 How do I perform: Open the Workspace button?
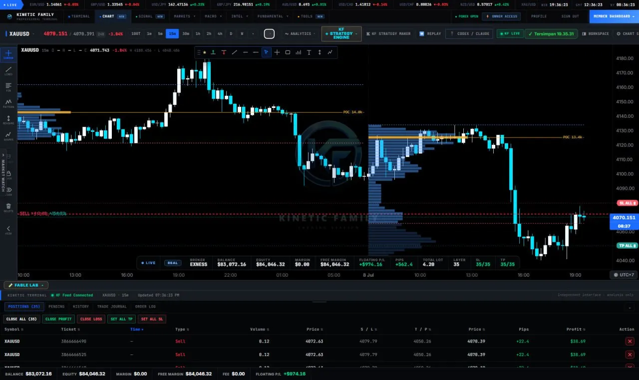point(595,34)
